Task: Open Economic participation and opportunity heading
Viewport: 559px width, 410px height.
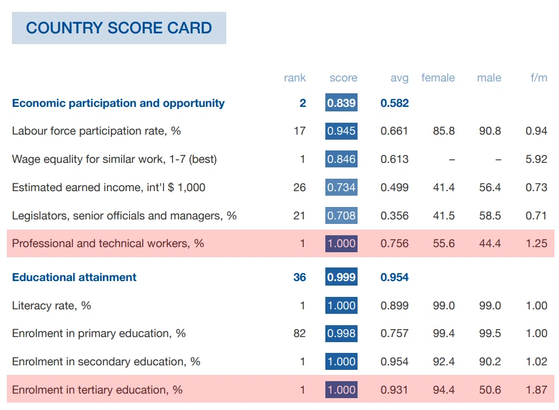Action: (x=118, y=103)
